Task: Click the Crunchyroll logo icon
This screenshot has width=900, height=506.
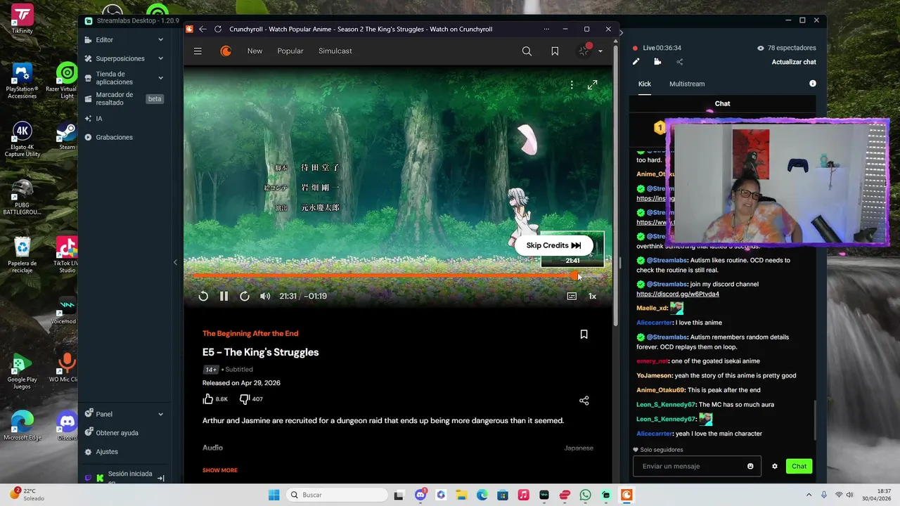Action: (x=226, y=51)
